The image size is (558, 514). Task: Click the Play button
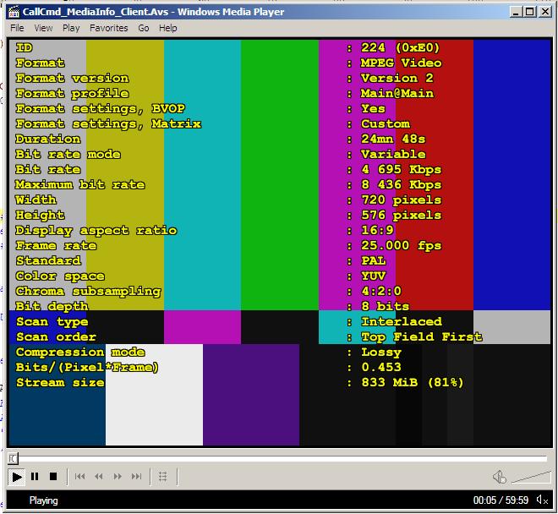[16, 477]
